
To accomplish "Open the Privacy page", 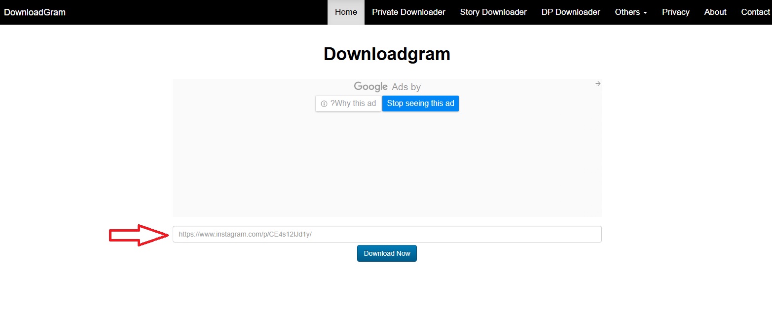I will click(x=676, y=12).
